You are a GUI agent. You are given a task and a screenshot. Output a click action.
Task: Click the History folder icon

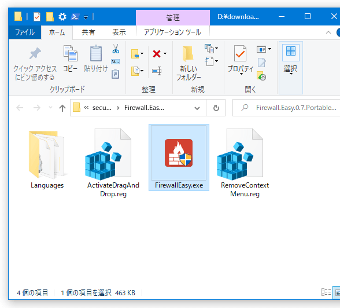coord(261,76)
